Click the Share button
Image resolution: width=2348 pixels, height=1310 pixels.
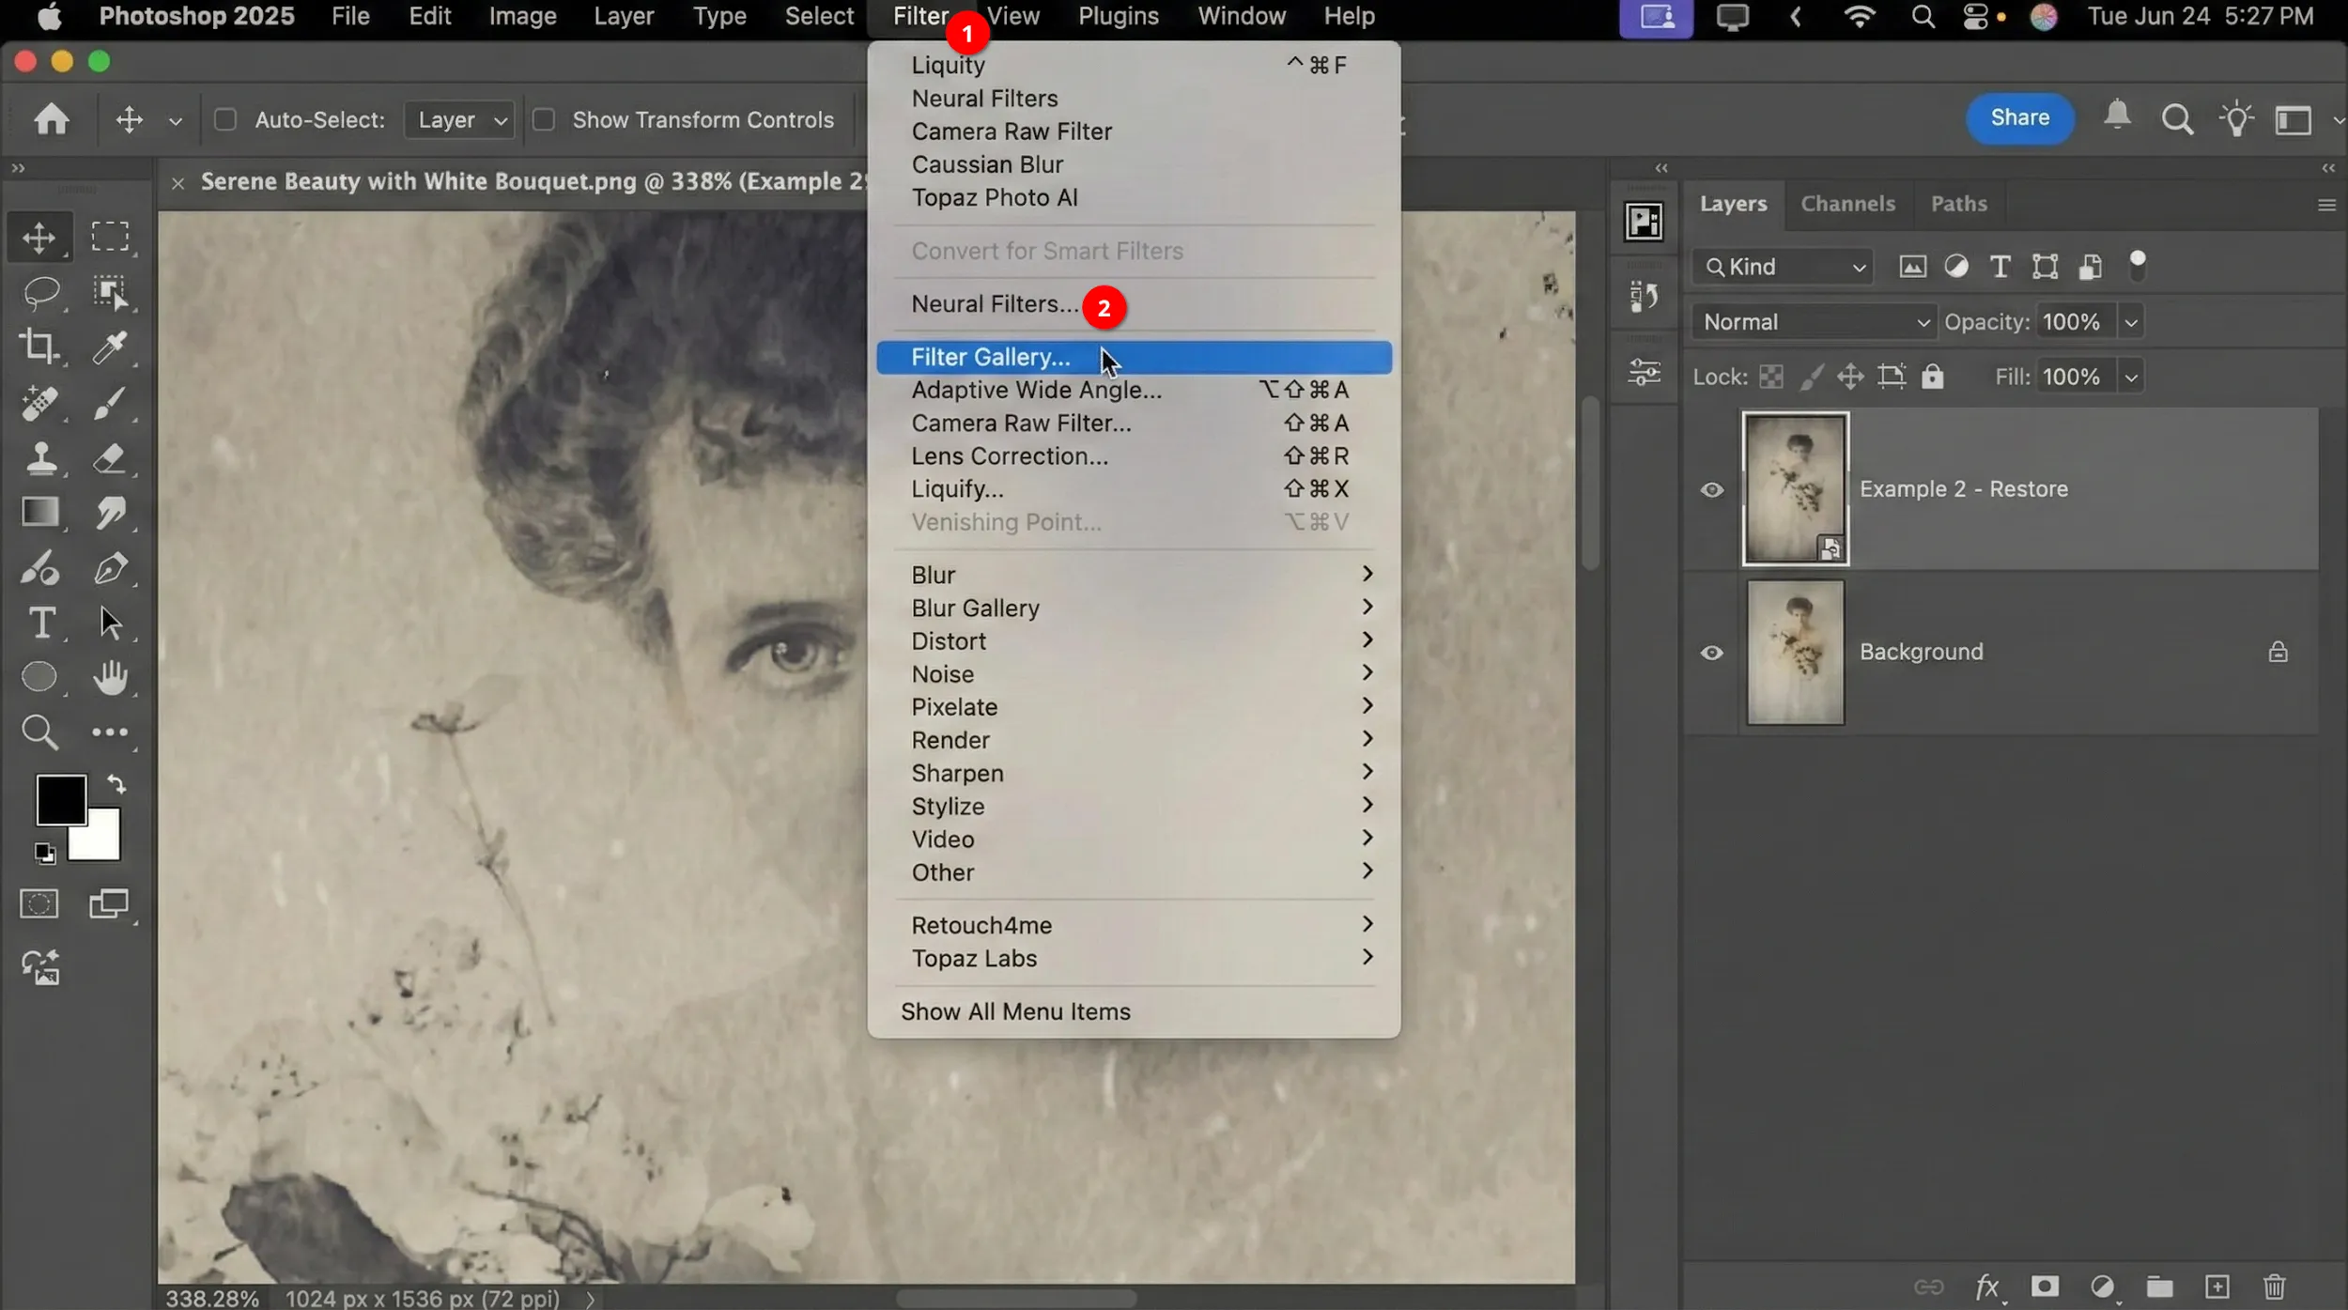(2018, 118)
